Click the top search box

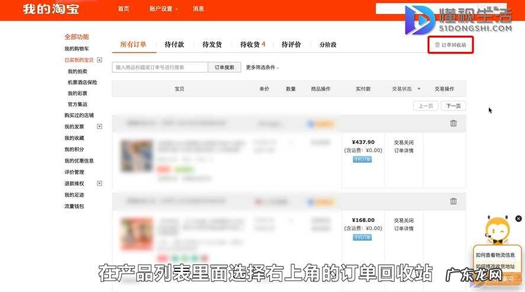point(427,9)
